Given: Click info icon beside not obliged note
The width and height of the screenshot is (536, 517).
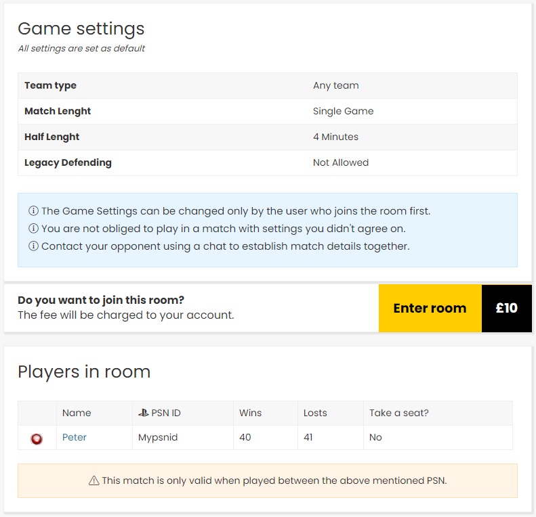Looking at the screenshot, I should (x=33, y=228).
